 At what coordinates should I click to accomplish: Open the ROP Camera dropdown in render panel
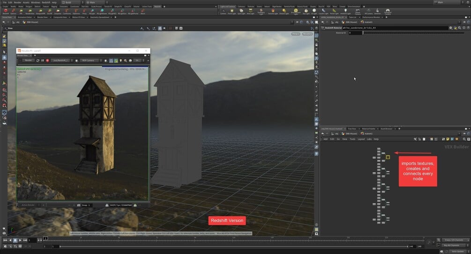pos(91,61)
